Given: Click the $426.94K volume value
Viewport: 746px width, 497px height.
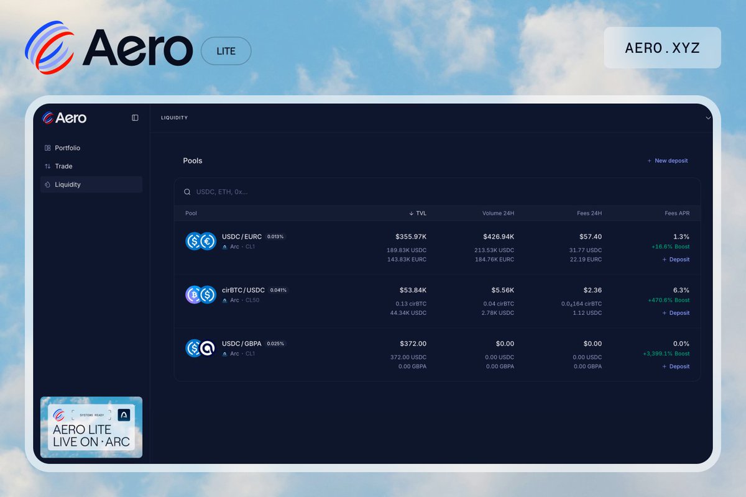Looking at the screenshot, I should click(x=499, y=237).
